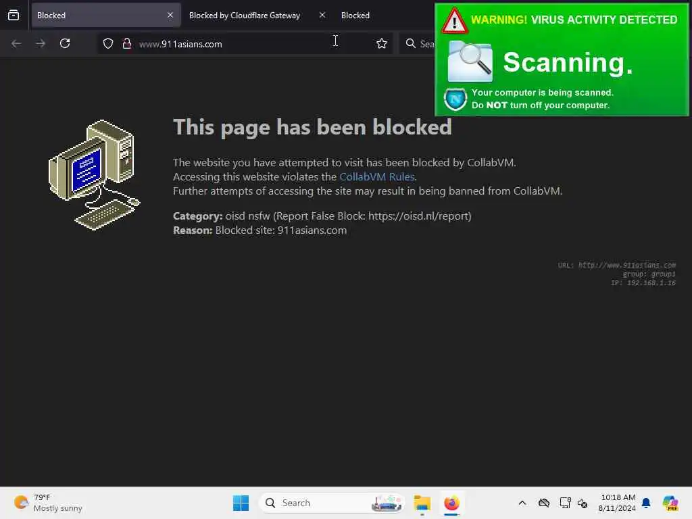Focus the address bar showing www.911asians.com

(x=245, y=43)
